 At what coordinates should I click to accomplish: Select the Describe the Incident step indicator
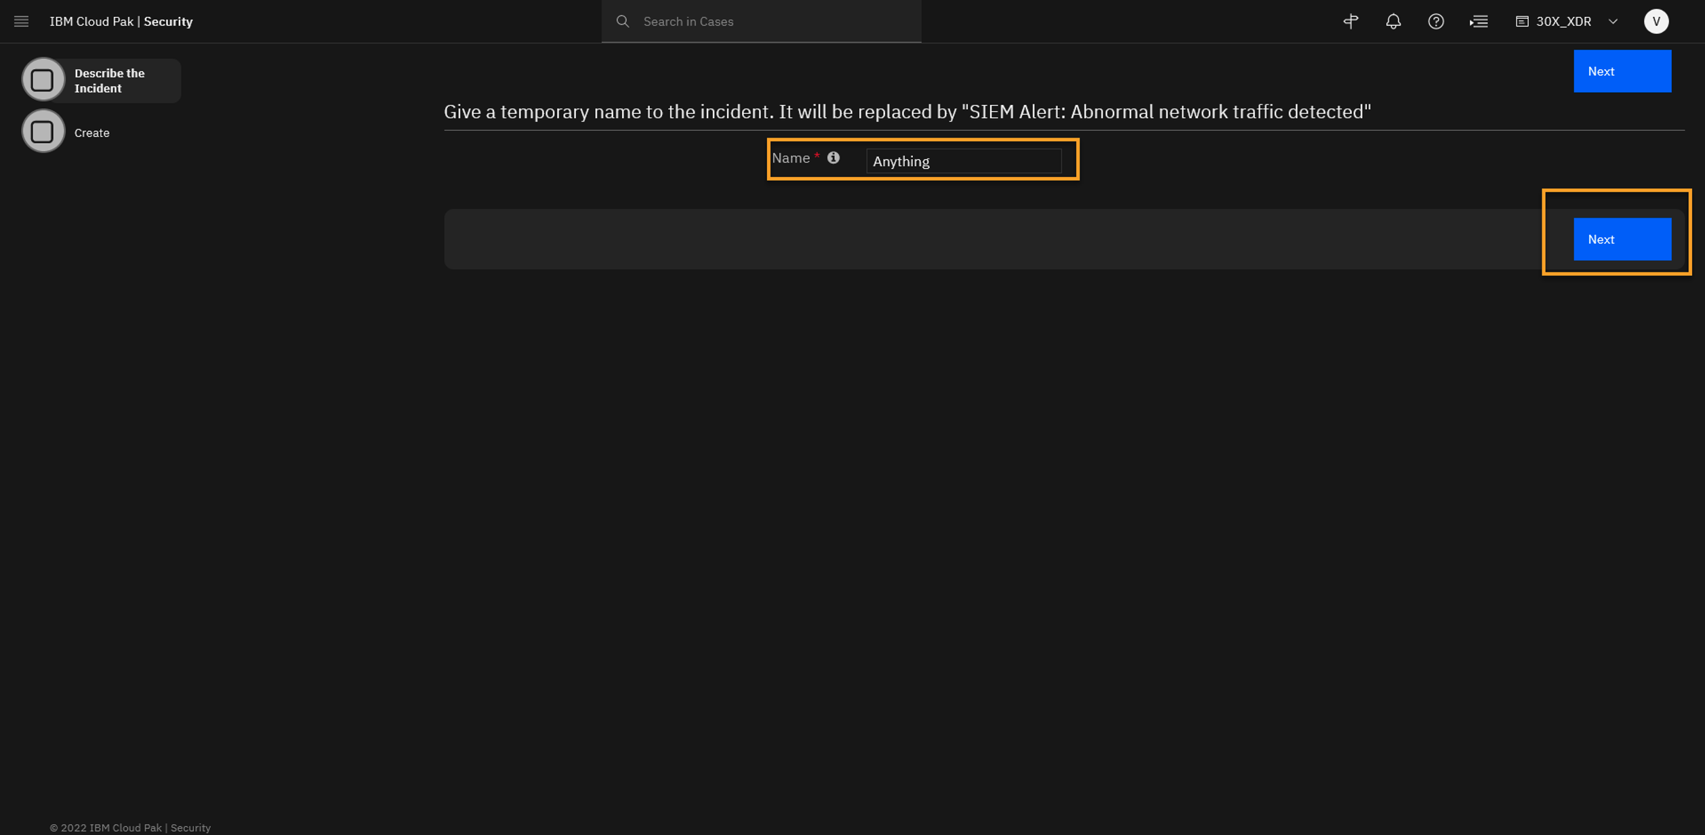tap(43, 80)
